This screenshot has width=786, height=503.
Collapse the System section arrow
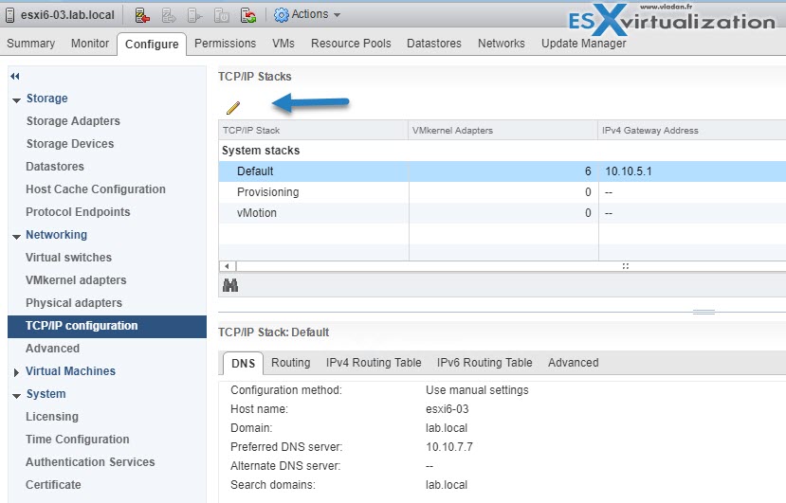16,396
